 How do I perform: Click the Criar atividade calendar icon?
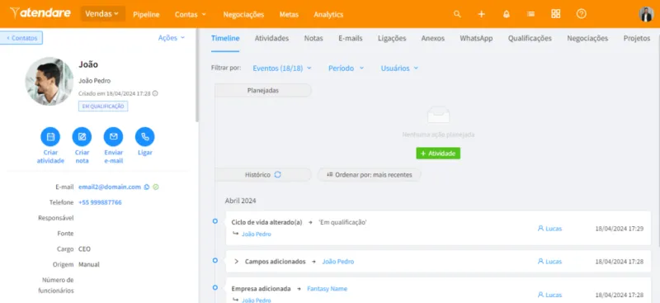(x=50, y=136)
